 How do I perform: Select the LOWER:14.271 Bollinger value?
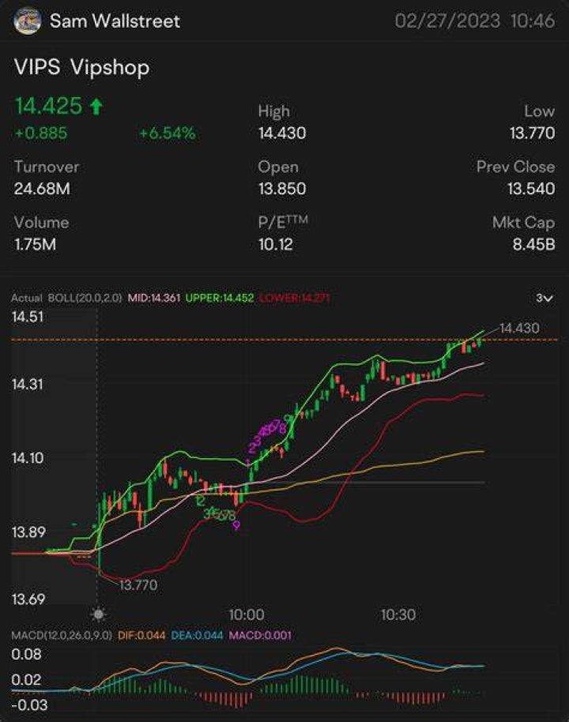[295, 298]
